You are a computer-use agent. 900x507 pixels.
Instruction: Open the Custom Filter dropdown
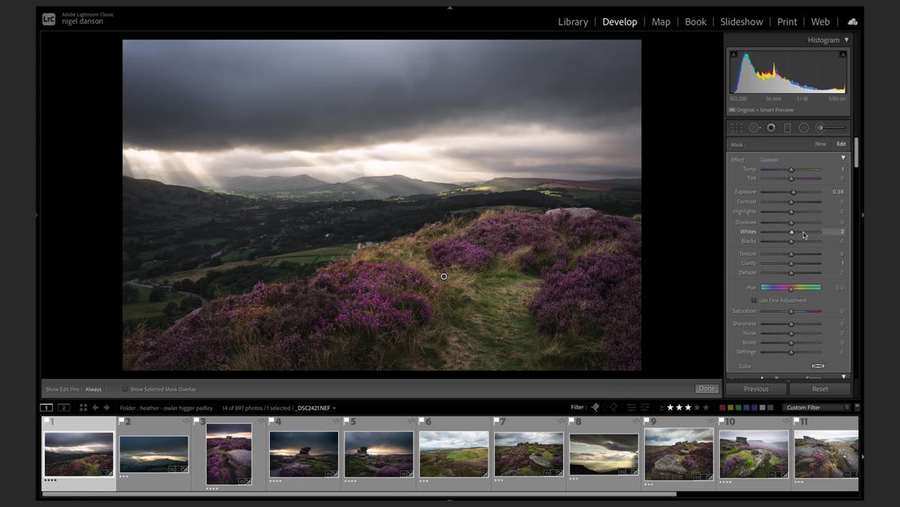point(817,408)
